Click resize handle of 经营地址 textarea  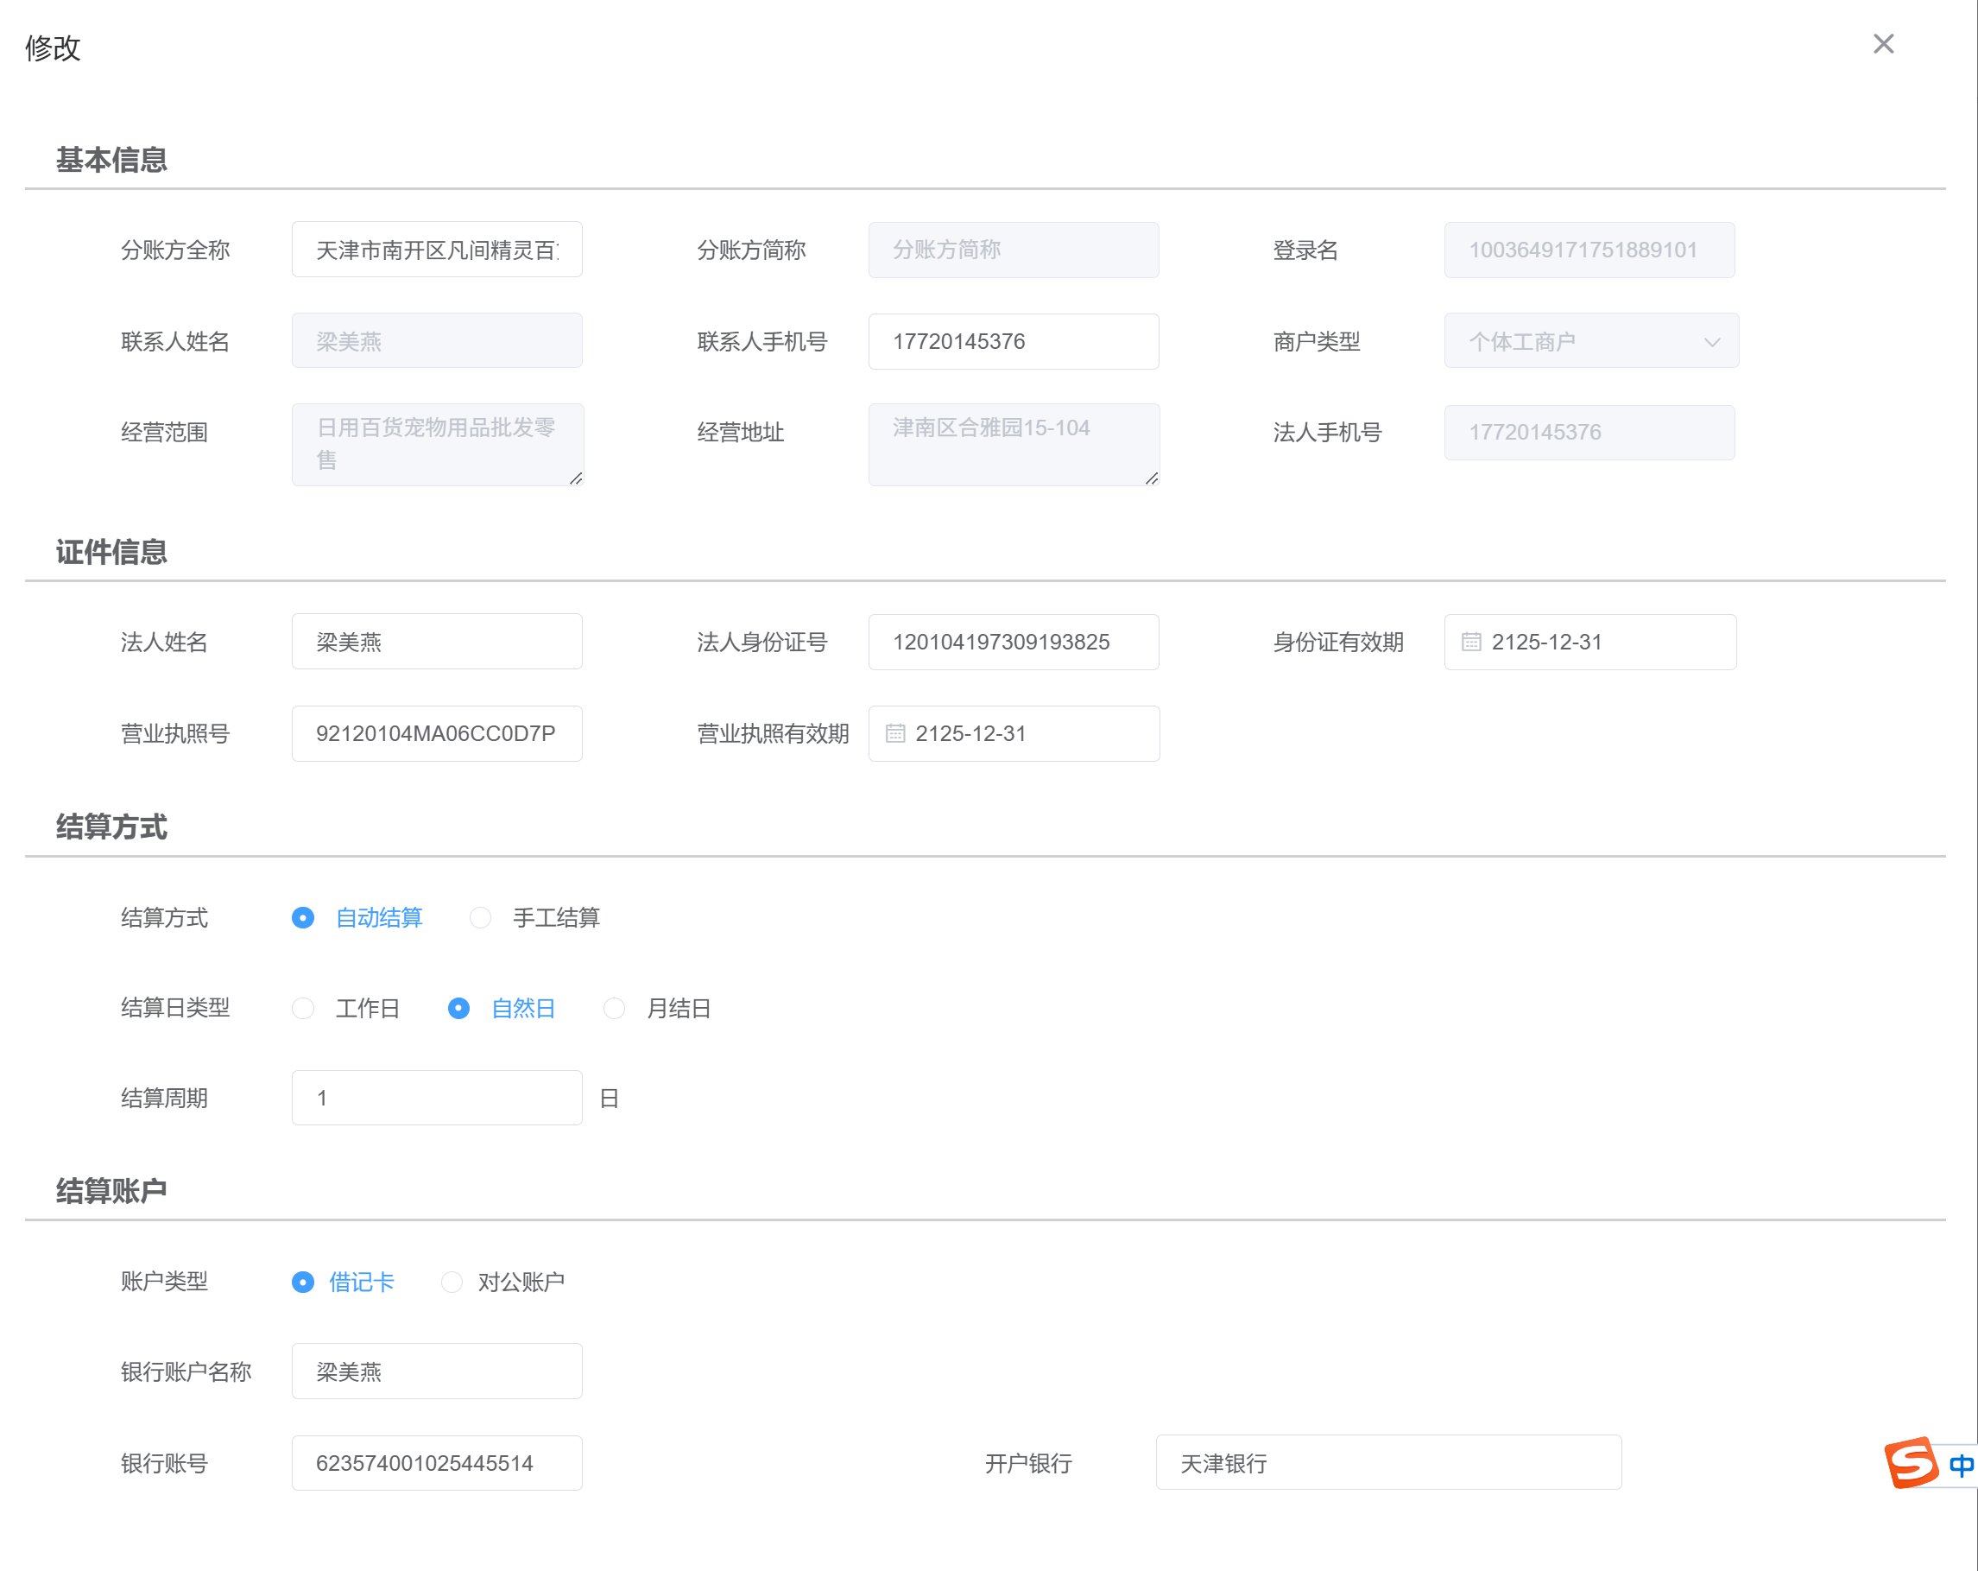1153,479
